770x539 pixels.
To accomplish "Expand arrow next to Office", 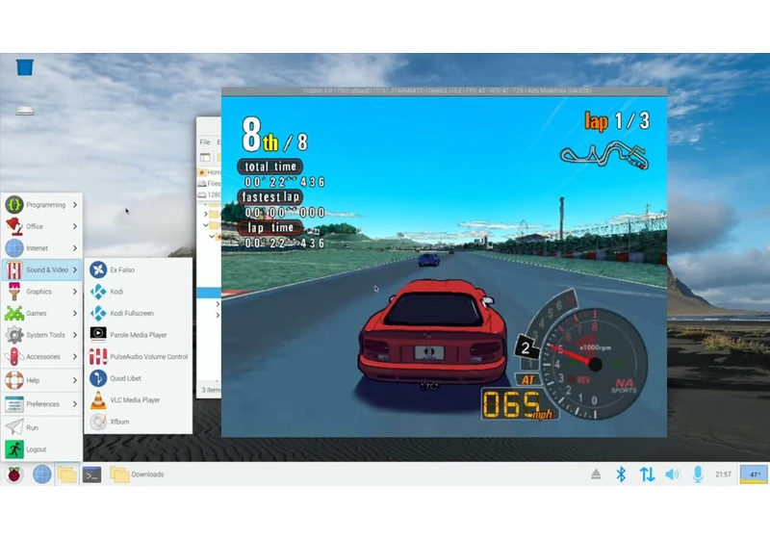I will [75, 226].
